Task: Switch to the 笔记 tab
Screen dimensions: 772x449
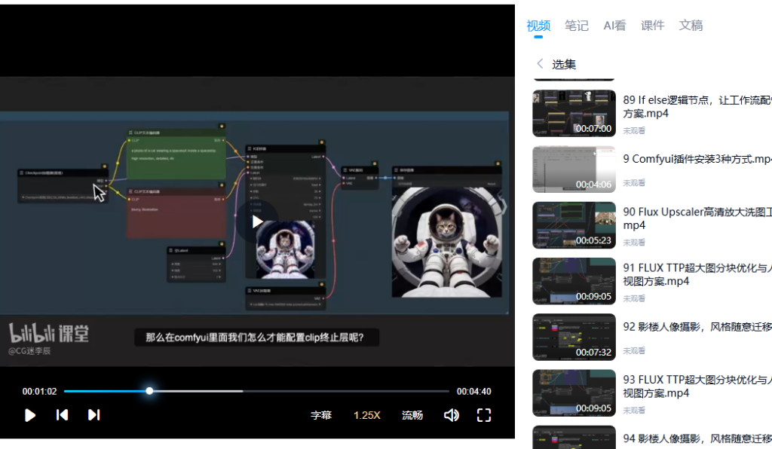Action: pos(576,26)
